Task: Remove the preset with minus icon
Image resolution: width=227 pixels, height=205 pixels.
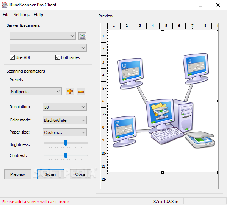Action: (x=81, y=92)
